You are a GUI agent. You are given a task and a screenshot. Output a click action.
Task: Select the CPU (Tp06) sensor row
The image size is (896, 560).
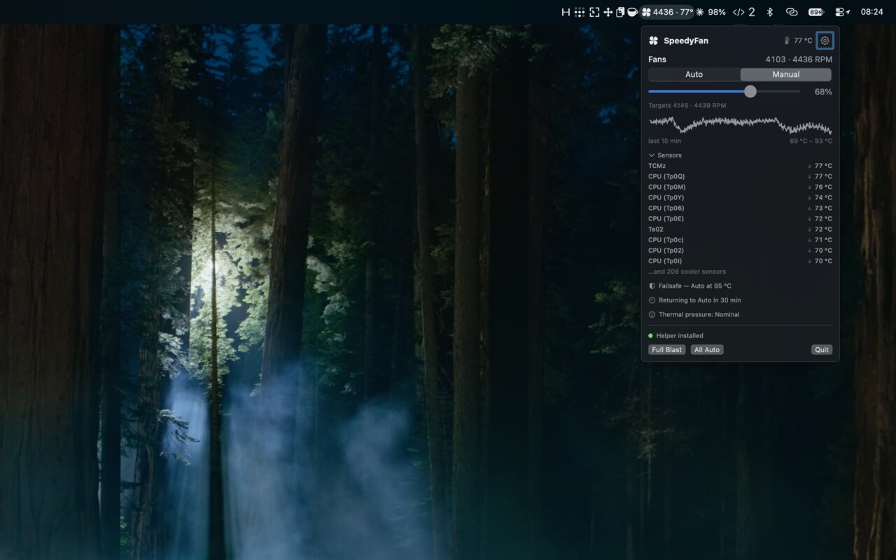741,208
